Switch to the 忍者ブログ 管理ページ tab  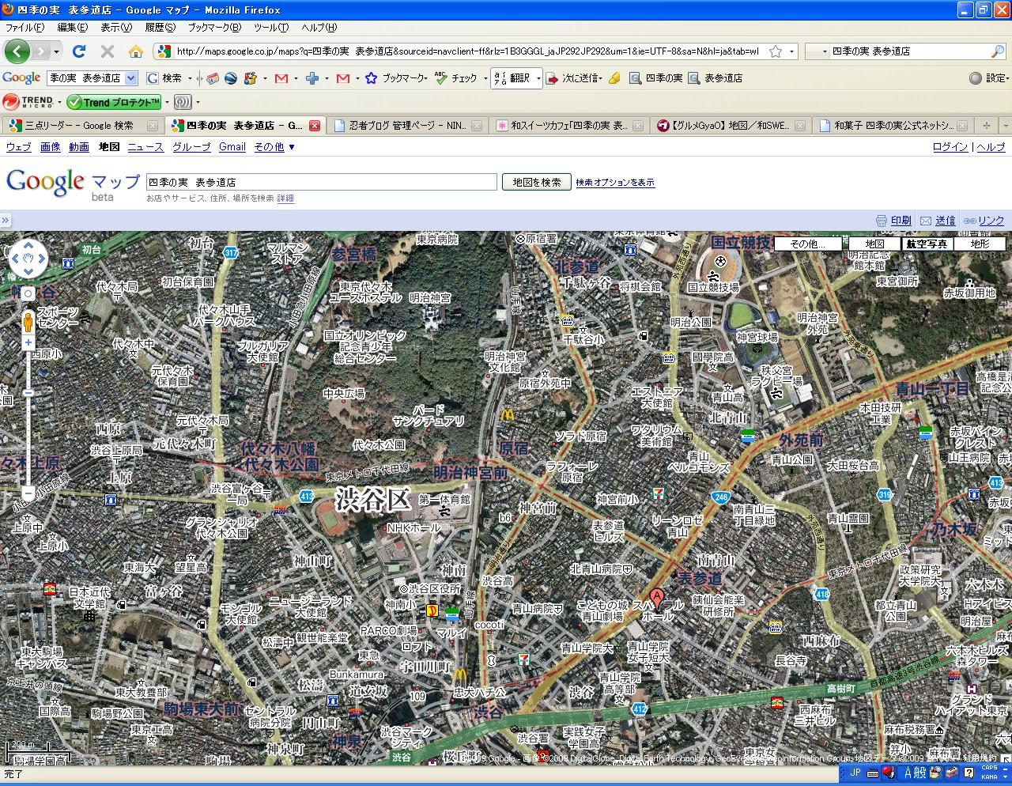(x=408, y=125)
